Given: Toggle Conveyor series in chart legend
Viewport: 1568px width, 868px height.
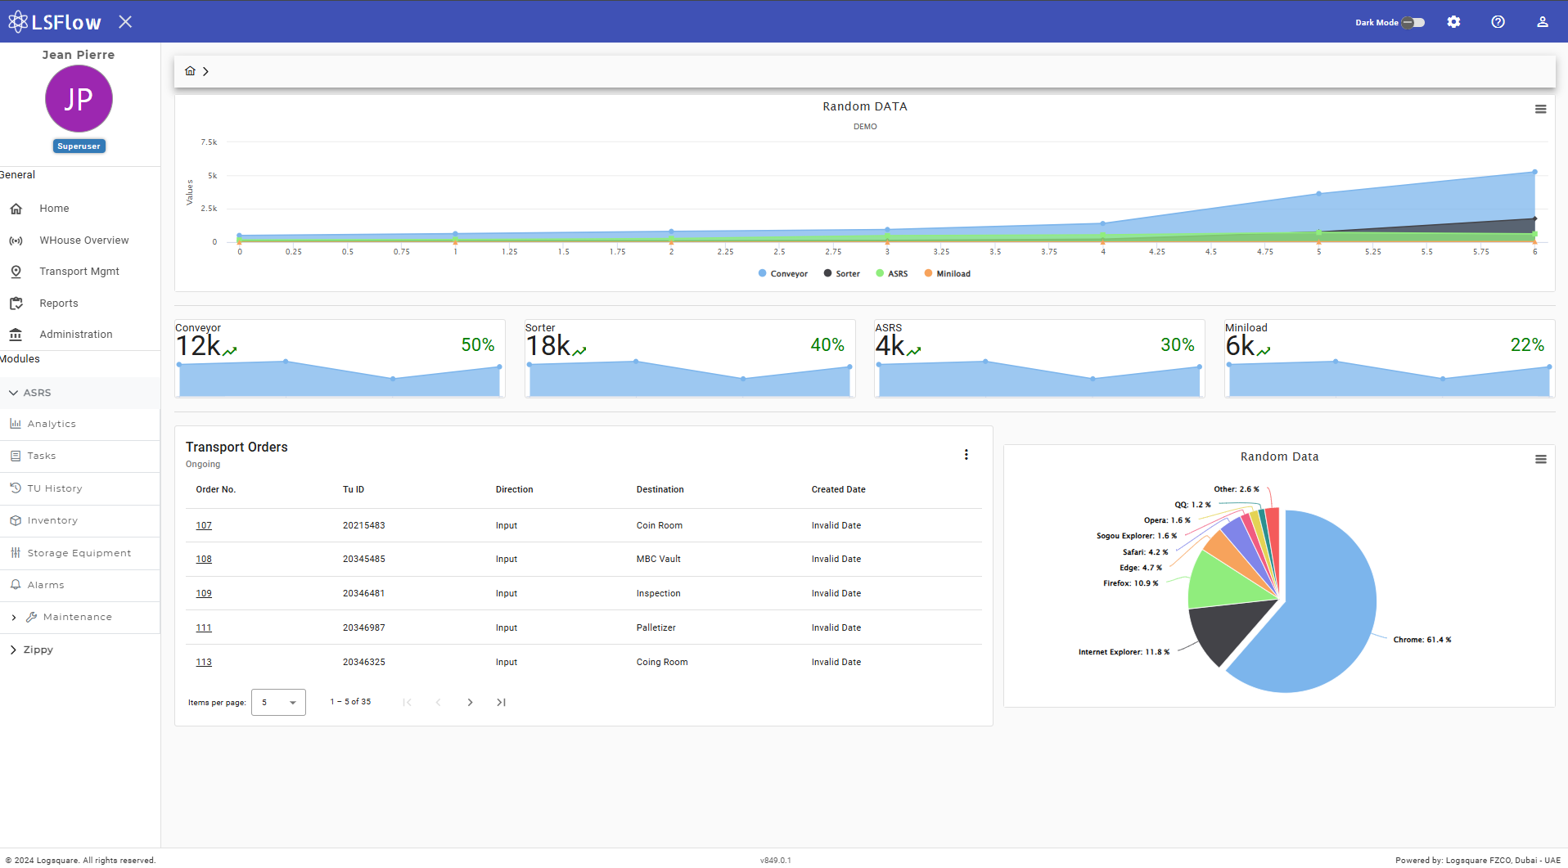Looking at the screenshot, I should point(783,274).
